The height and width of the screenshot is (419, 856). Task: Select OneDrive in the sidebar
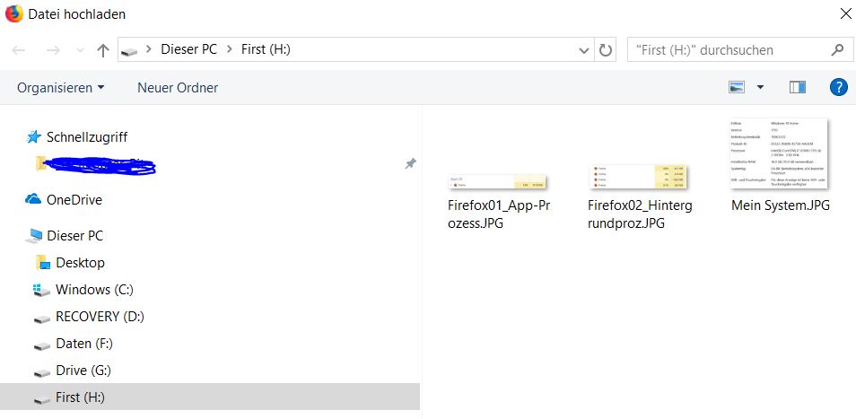[x=74, y=199]
